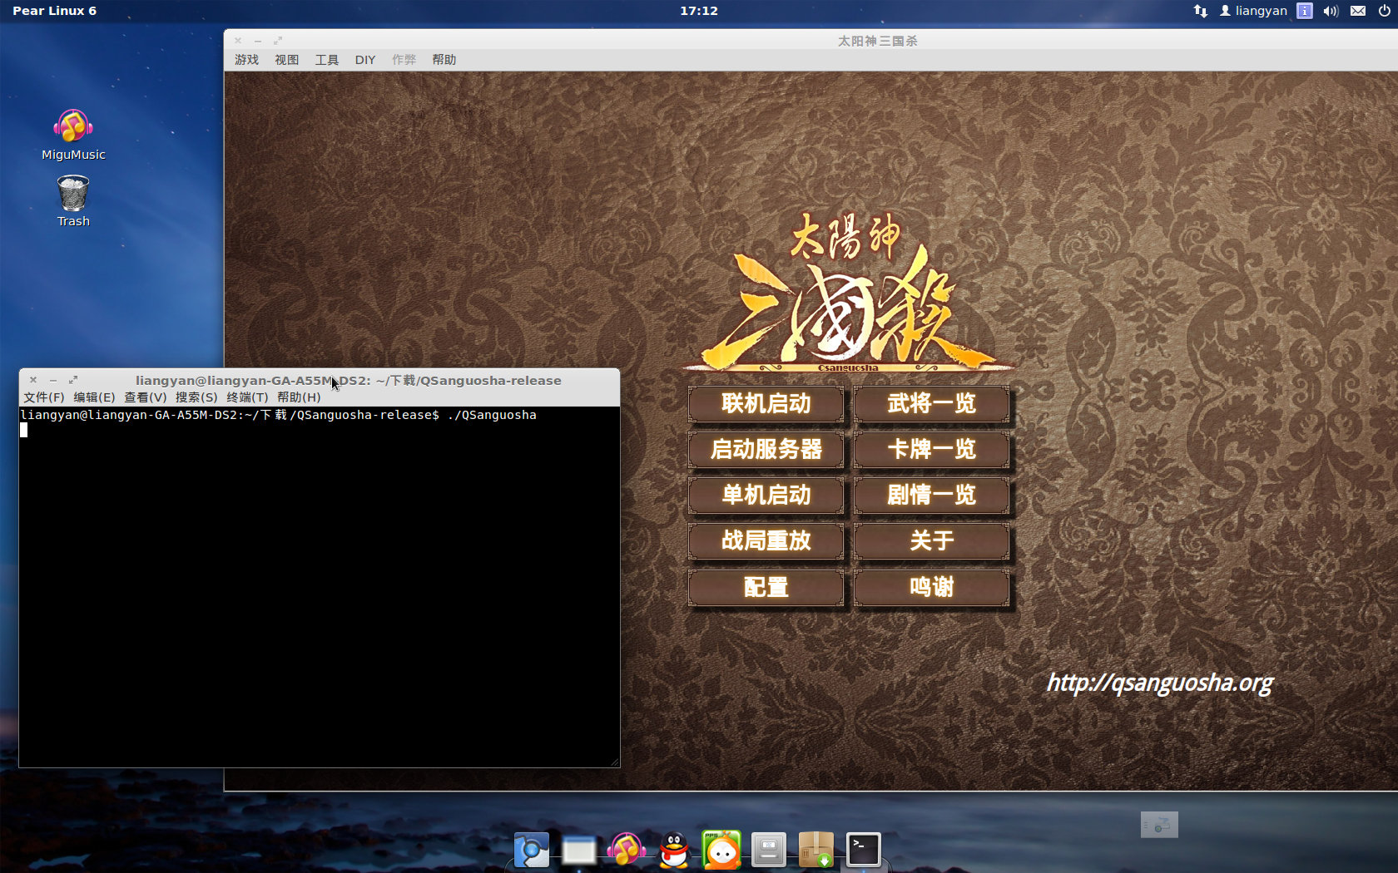Open the 视图 menu in game window
The image size is (1398, 873).
286,60
